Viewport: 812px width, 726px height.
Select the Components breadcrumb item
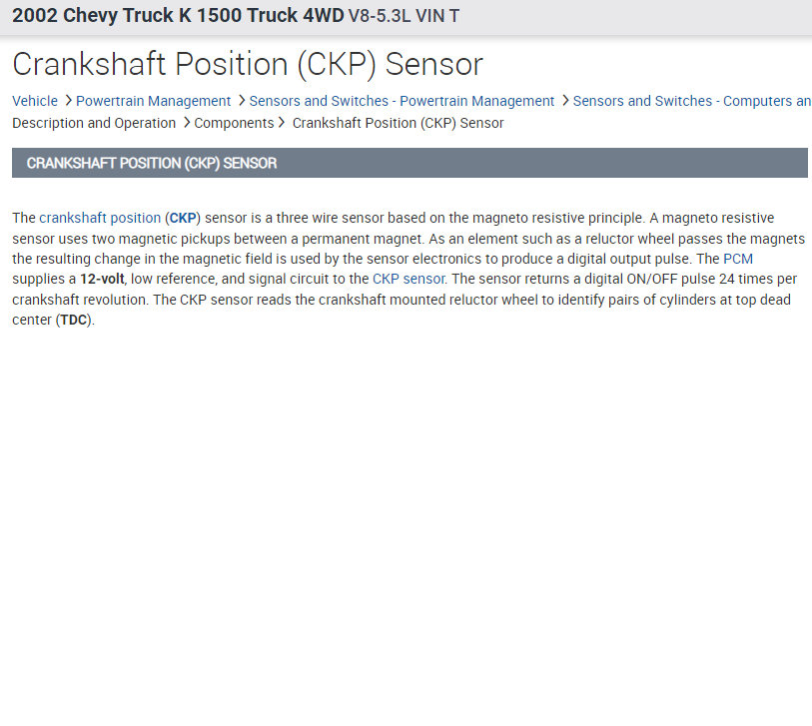234,123
